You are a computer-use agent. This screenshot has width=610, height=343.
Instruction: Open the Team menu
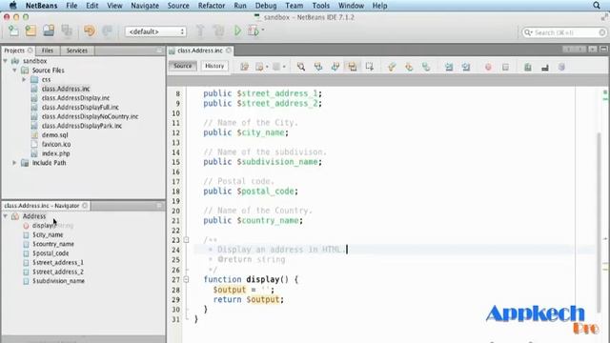(295, 6)
